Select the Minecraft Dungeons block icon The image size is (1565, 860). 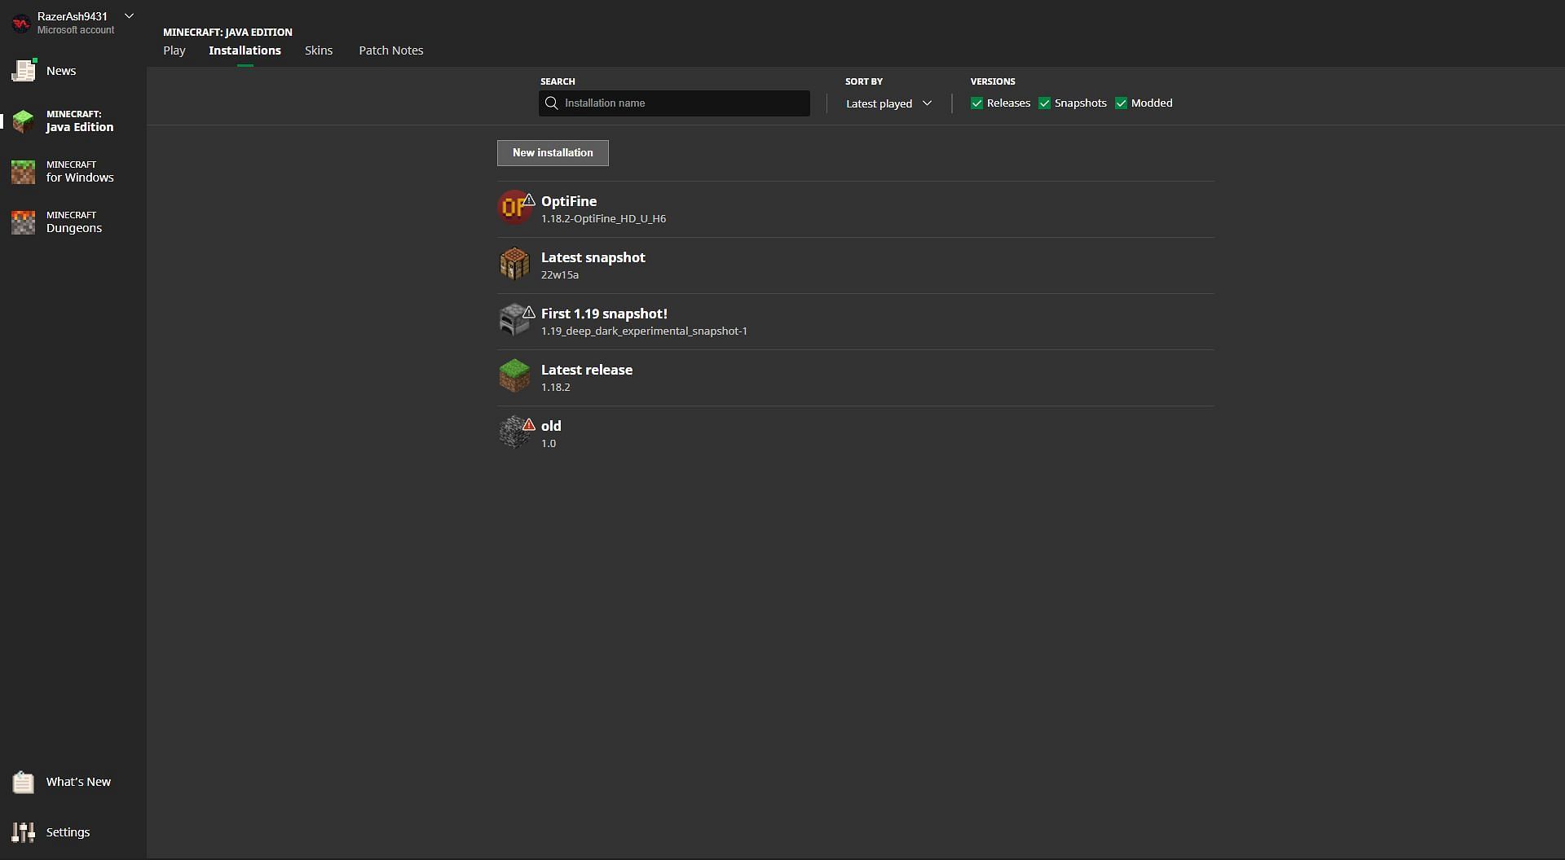tap(23, 222)
